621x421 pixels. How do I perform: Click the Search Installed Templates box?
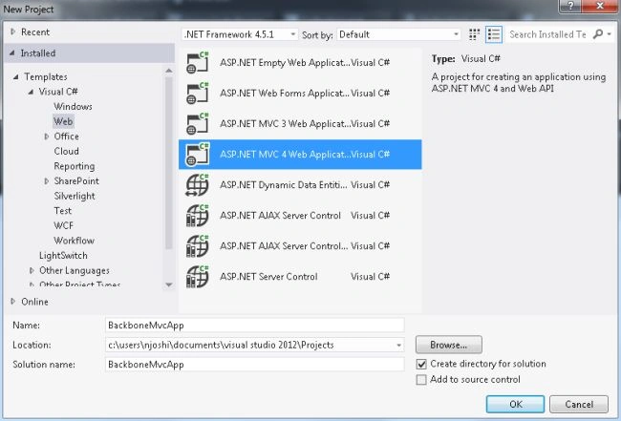click(548, 34)
